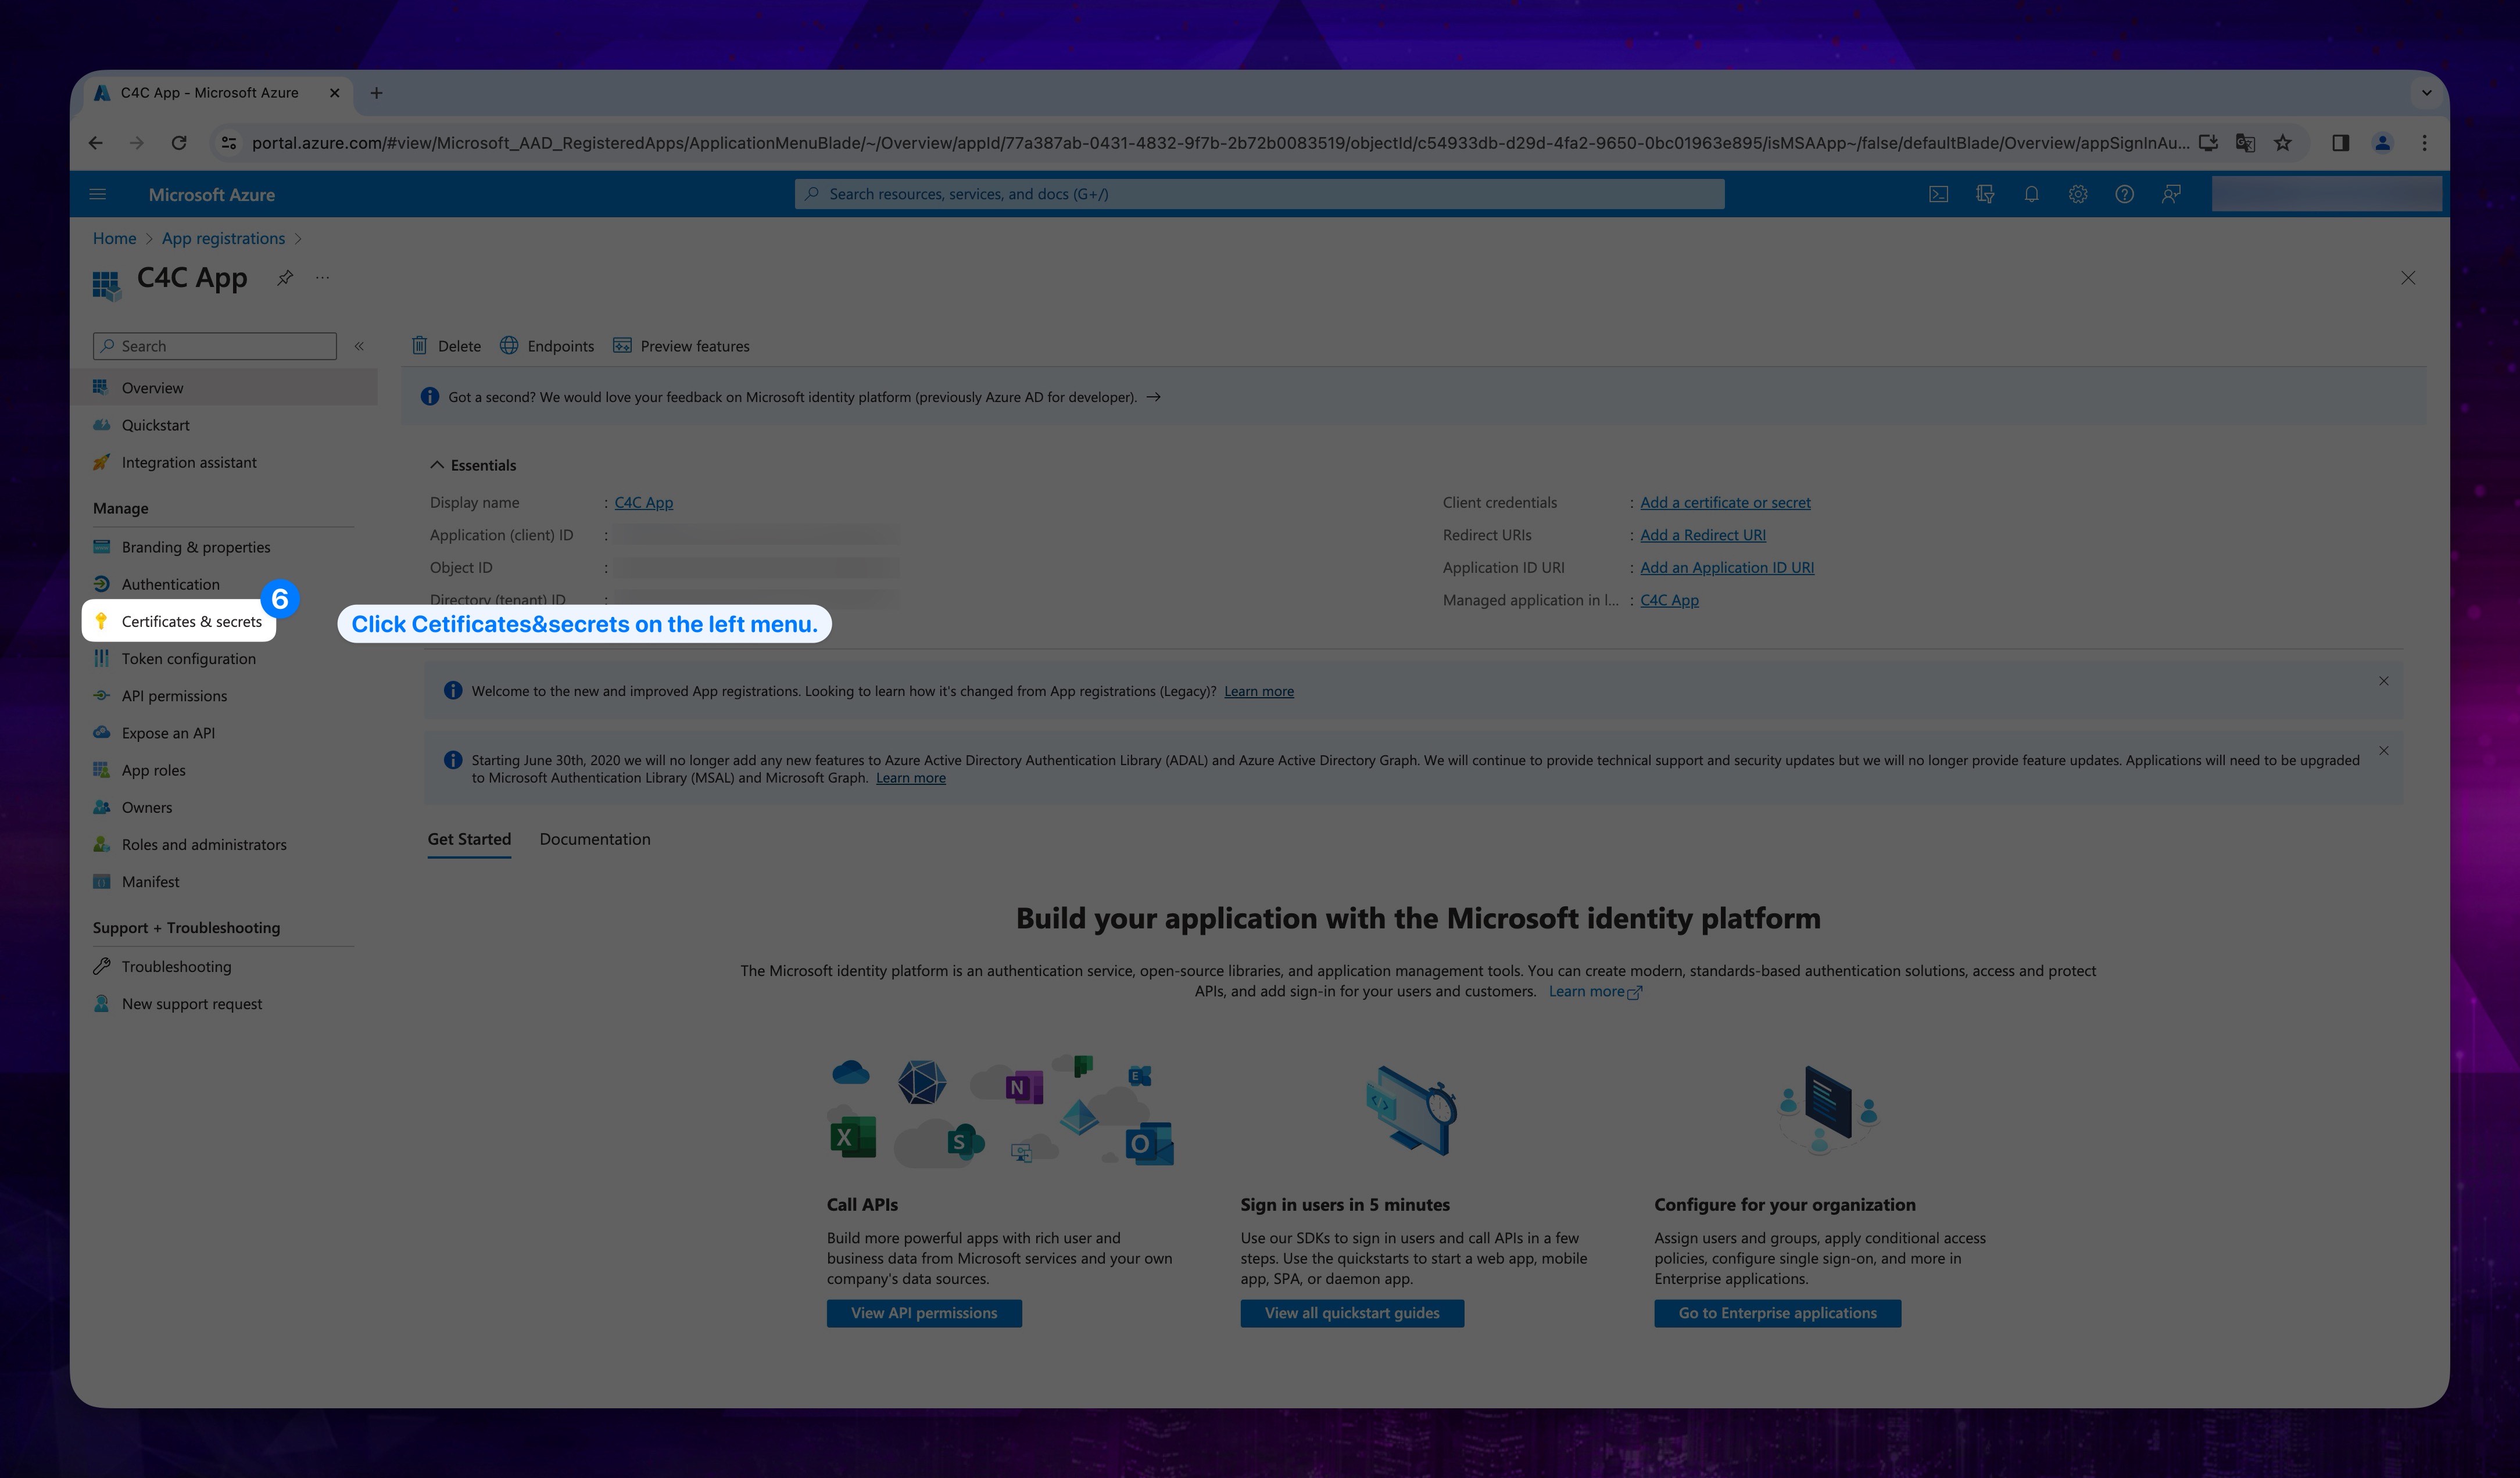Close the C4C App blade

click(x=2408, y=278)
